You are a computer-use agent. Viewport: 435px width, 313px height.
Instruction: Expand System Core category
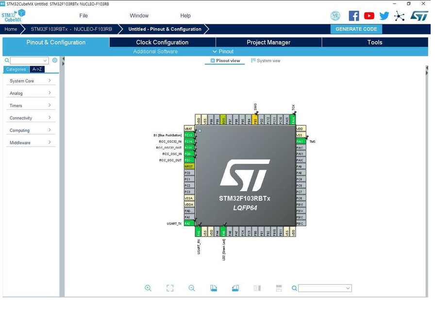point(31,81)
